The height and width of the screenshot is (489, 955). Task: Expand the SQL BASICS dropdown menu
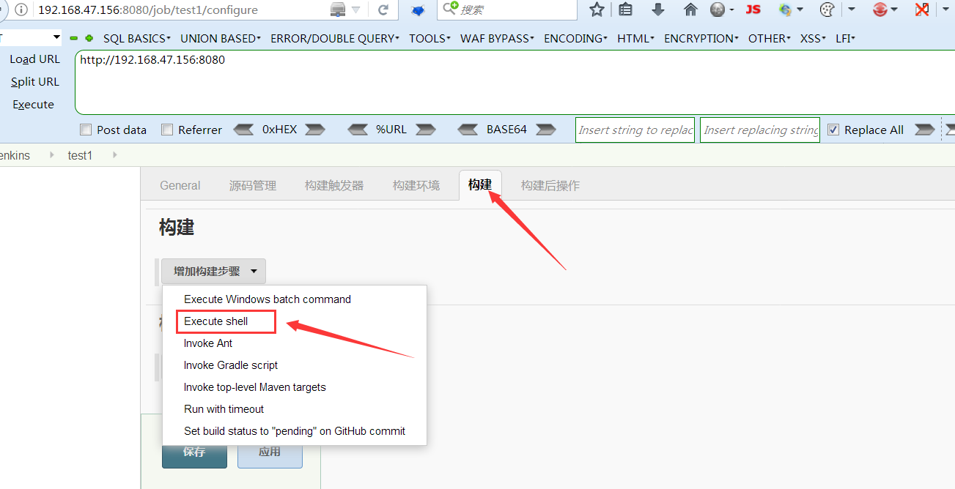137,38
